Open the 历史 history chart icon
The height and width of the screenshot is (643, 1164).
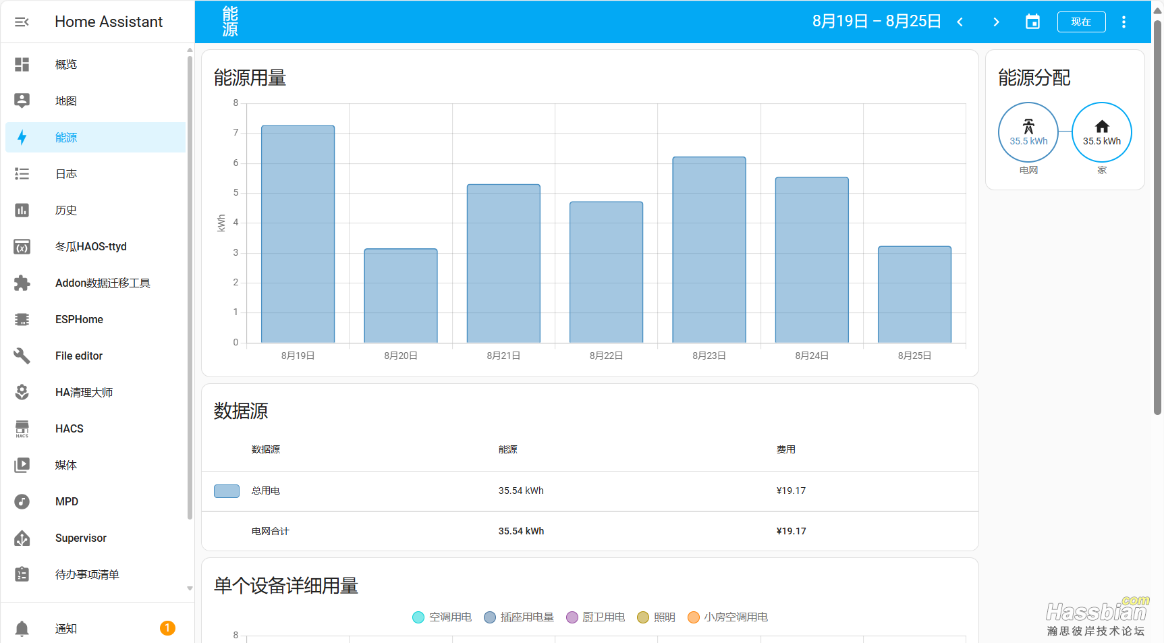22,210
